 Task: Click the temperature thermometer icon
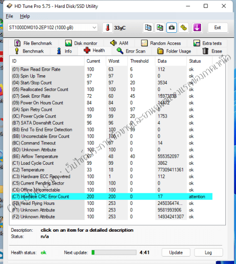(x=107, y=28)
